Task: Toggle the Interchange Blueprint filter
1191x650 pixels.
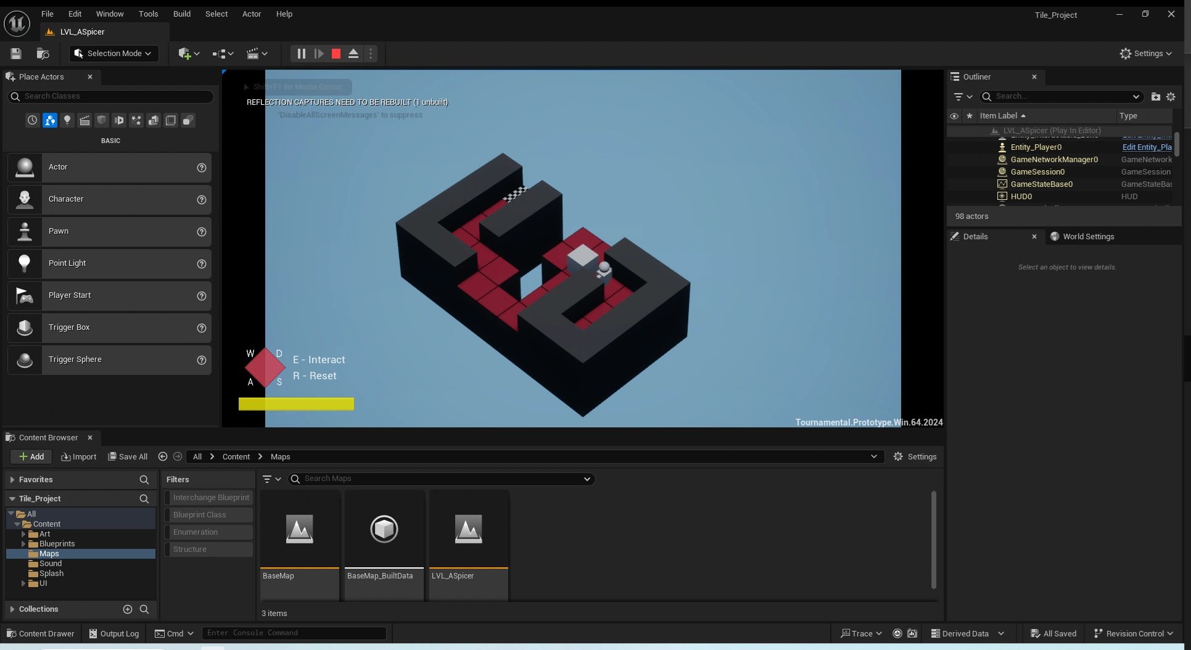Action: click(x=210, y=498)
